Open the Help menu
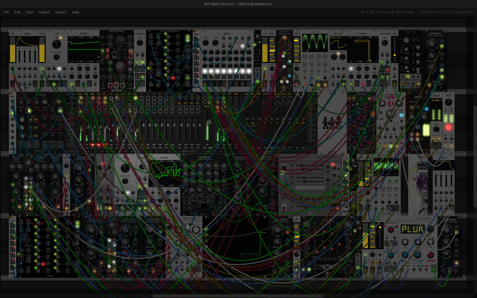The height and width of the screenshot is (298, 477). pos(76,12)
